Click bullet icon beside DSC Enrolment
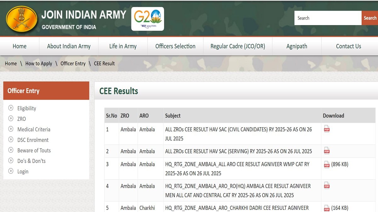The width and height of the screenshot is (378, 212). point(11,139)
